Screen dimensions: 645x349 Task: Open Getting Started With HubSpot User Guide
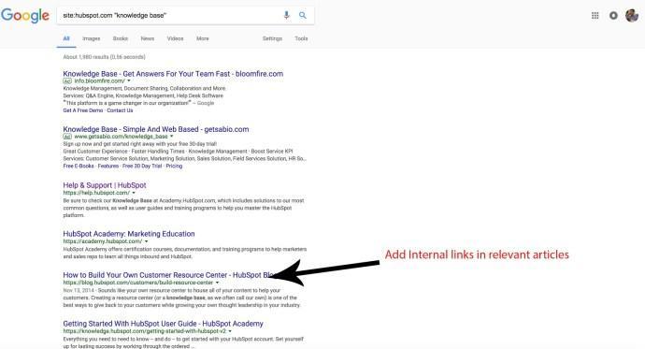pos(163,324)
